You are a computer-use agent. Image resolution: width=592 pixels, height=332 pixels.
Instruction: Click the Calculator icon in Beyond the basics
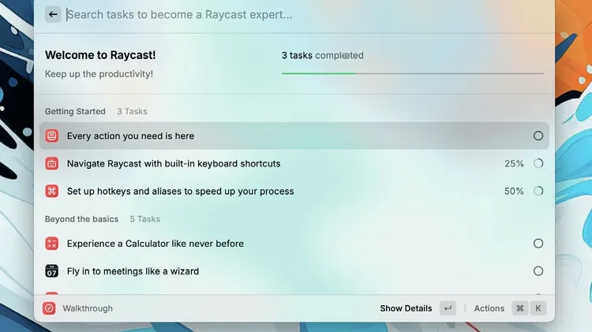click(52, 244)
